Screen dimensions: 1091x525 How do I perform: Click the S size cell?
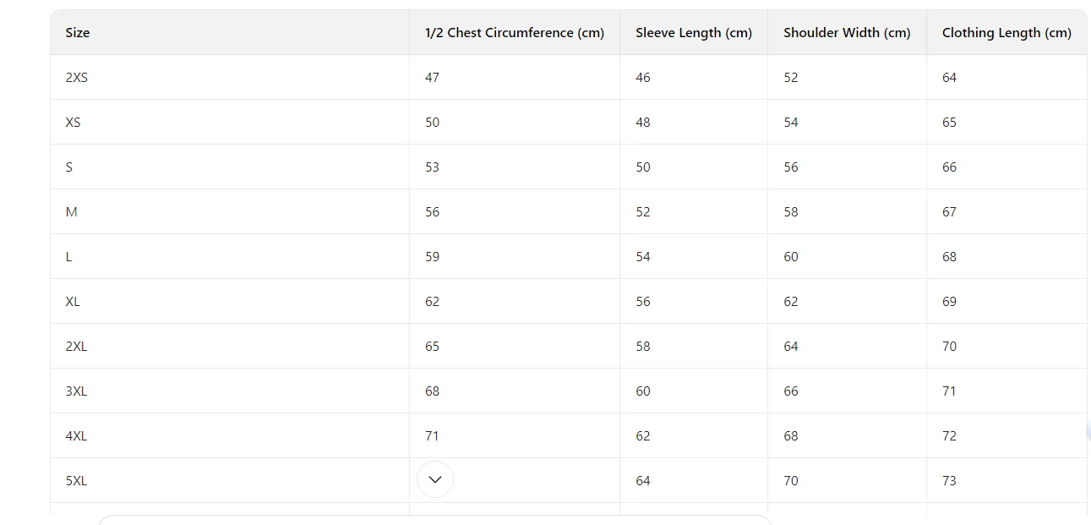click(x=69, y=167)
